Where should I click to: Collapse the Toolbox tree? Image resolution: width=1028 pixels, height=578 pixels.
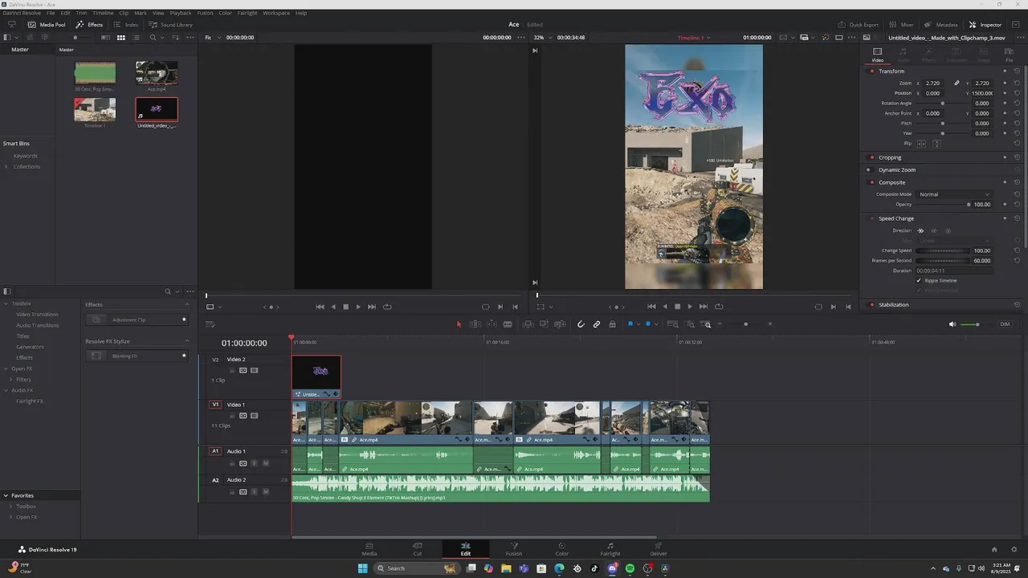click(x=6, y=304)
